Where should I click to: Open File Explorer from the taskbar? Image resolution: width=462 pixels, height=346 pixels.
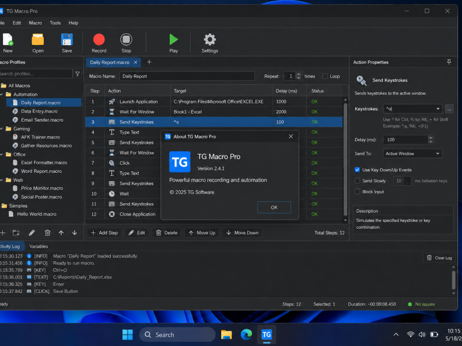[x=226, y=334]
